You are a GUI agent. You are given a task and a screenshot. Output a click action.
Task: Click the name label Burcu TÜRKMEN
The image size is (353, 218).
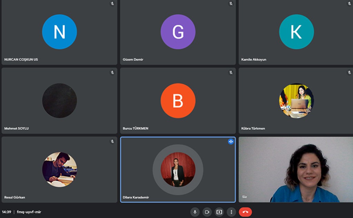click(135, 128)
